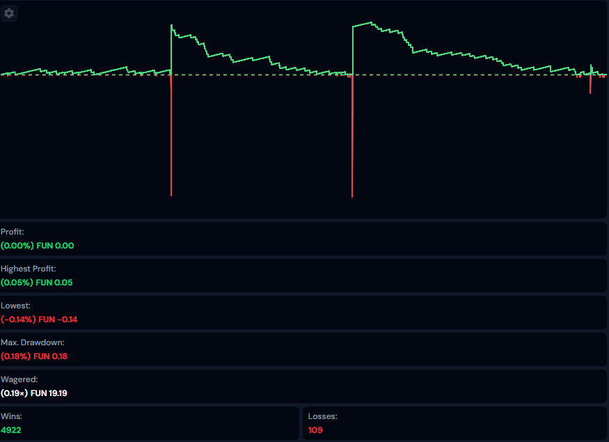
Task: Select the Wagered FUN 19.19 value
Action: tap(34, 393)
